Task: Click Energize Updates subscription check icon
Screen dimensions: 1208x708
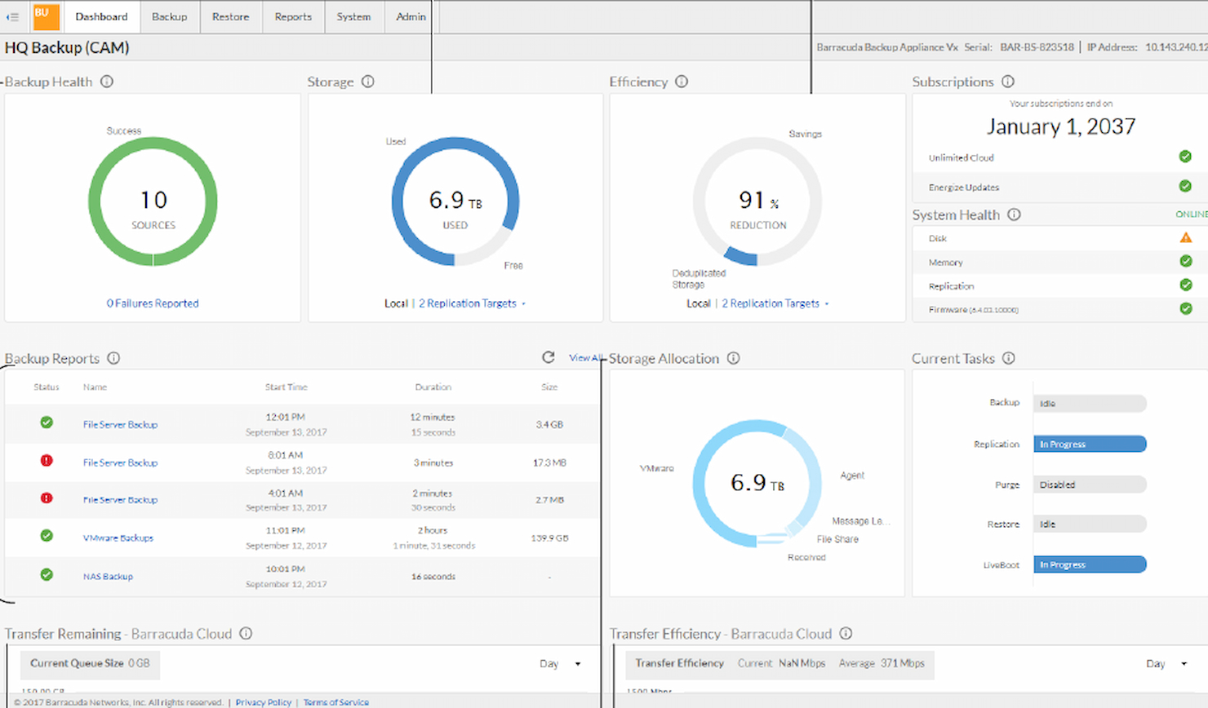Action: tap(1185, 186)
